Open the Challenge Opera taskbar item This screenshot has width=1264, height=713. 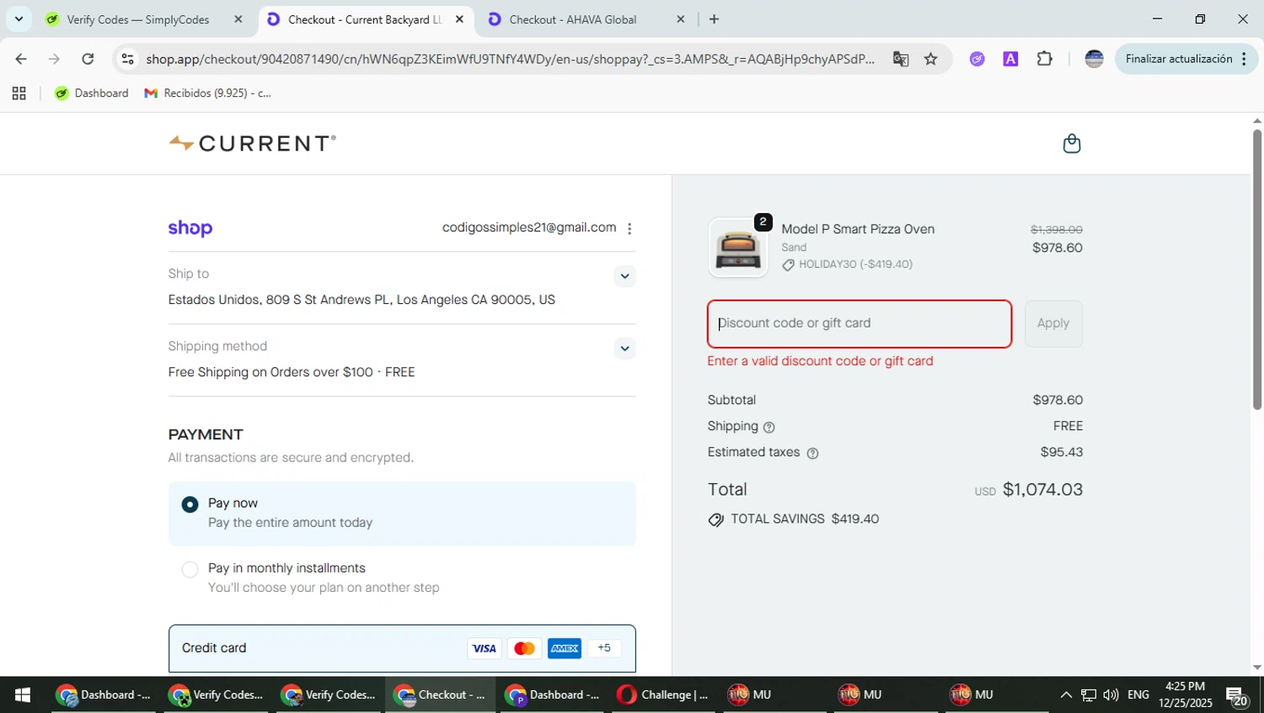(663, 695)
